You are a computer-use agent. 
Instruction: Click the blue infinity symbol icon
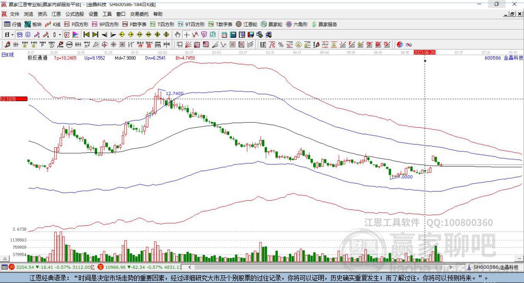(x=409, y=44)
